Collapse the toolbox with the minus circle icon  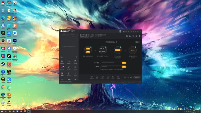tap(77, 57)
